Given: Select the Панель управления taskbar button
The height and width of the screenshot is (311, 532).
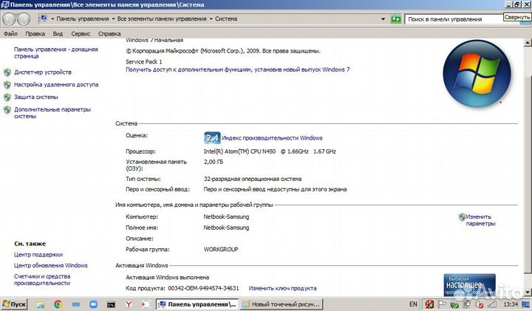Looking at the screenshot, I should tap(197, 304).
